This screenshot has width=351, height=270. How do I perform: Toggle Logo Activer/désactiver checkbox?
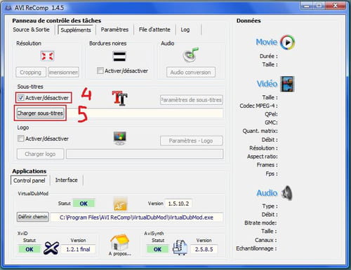[21, 138]
